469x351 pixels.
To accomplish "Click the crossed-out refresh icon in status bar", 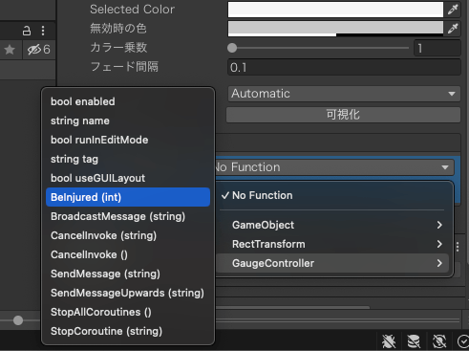I will click(x=439, y=341).
